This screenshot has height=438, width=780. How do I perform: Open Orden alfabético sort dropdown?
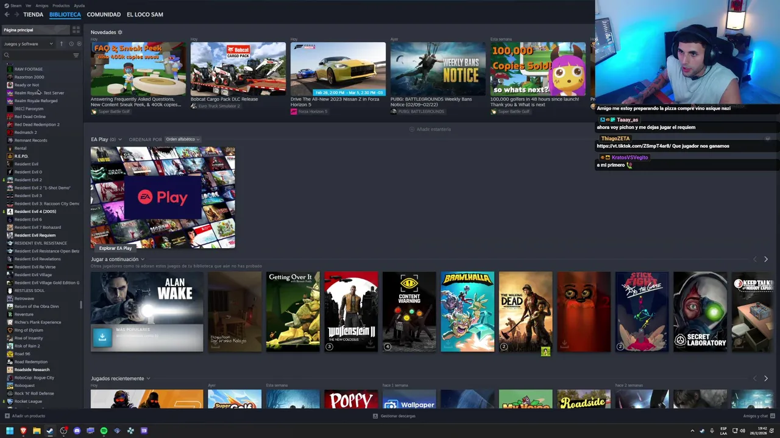pyautogui.click(x=182, y=139)
